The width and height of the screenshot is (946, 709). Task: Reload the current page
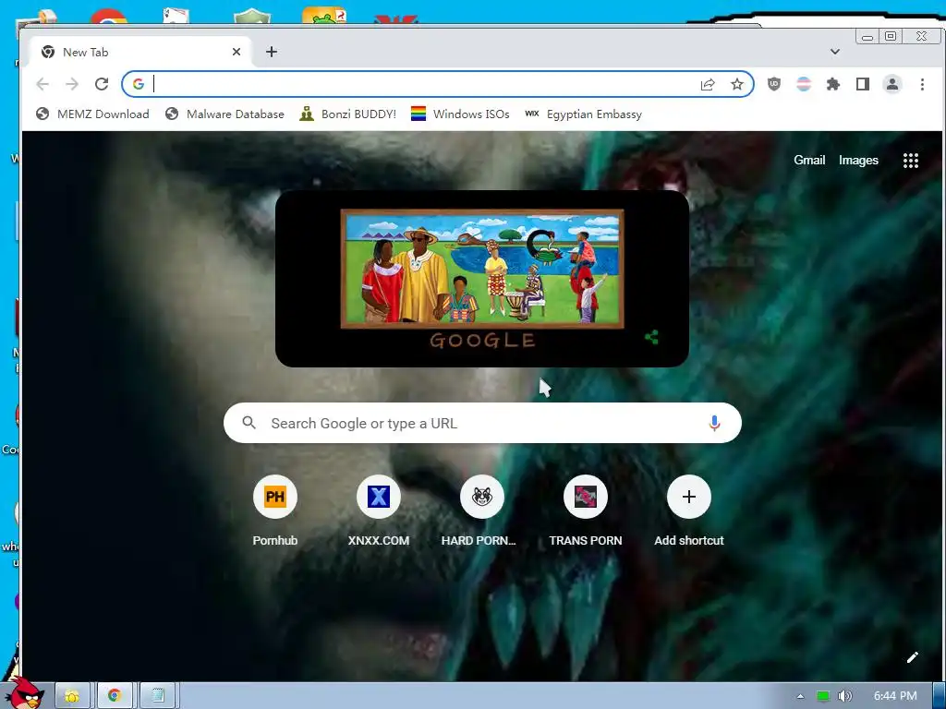point(102,84)
